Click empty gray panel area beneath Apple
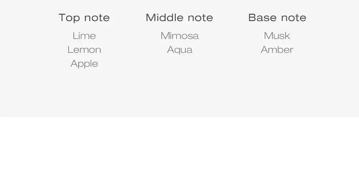The image size is (359, 190). point(84,91)
